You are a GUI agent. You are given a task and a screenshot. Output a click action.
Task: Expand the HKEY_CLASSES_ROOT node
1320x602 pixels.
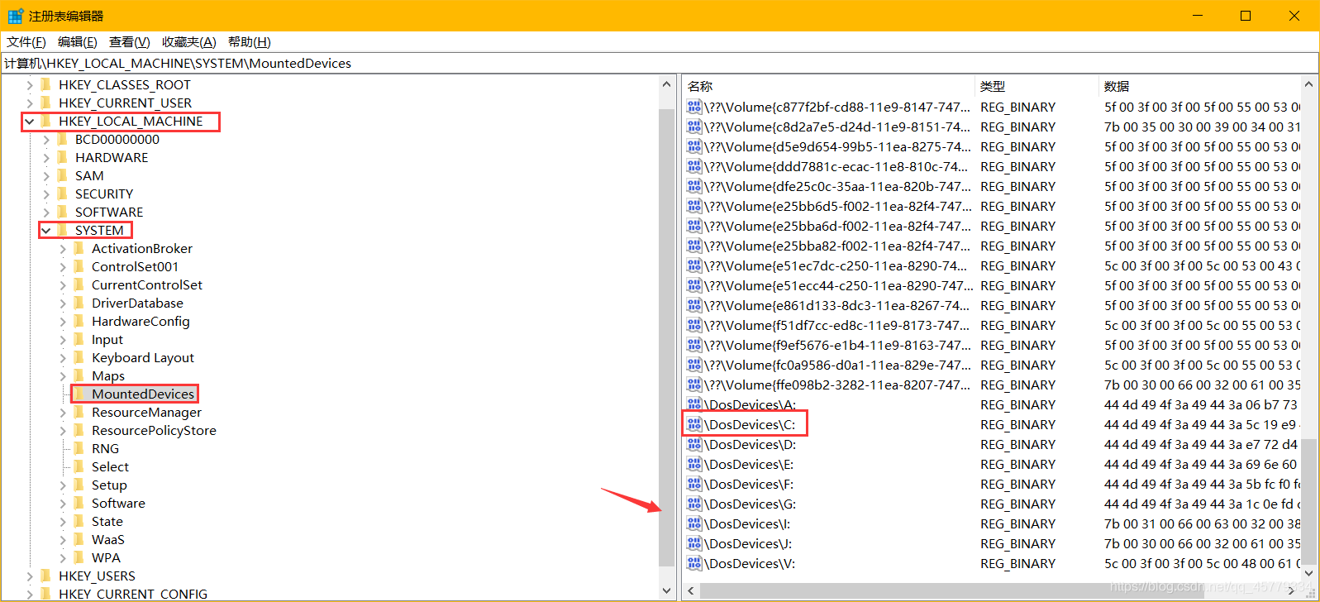pyautogui.click(x=30, y=84)
